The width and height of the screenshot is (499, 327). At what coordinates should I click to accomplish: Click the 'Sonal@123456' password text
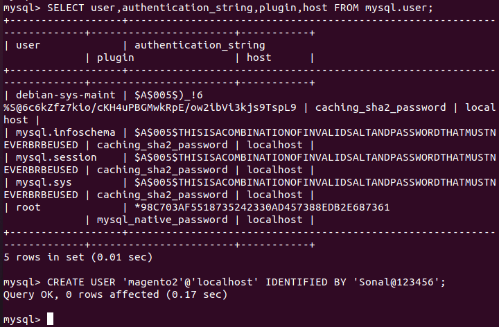pos(396,282)
